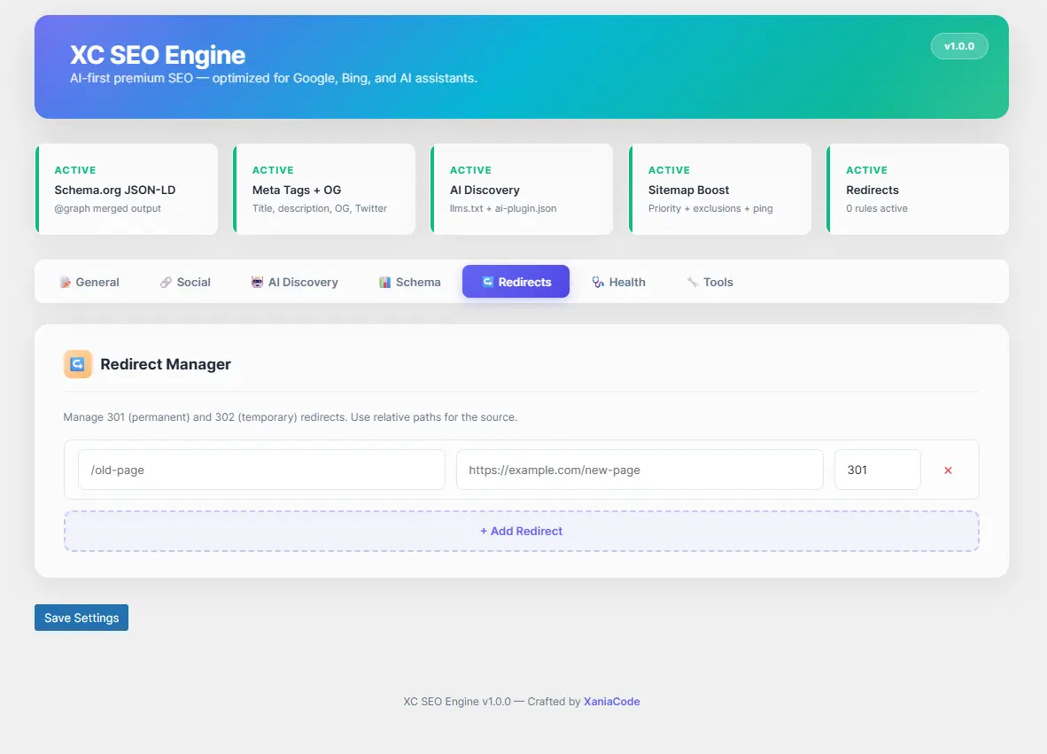
Task: Click the Redirect Manager heading text
Action: click(x=166, y=364)
